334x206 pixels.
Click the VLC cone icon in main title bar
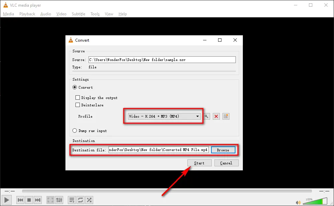click(6, 5)
